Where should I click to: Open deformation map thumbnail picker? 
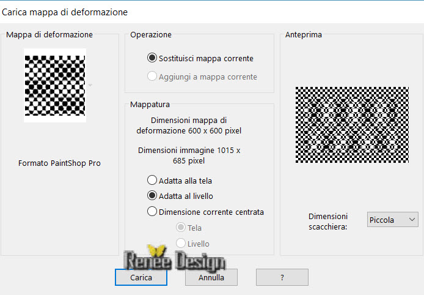click(x=55, y=85)
